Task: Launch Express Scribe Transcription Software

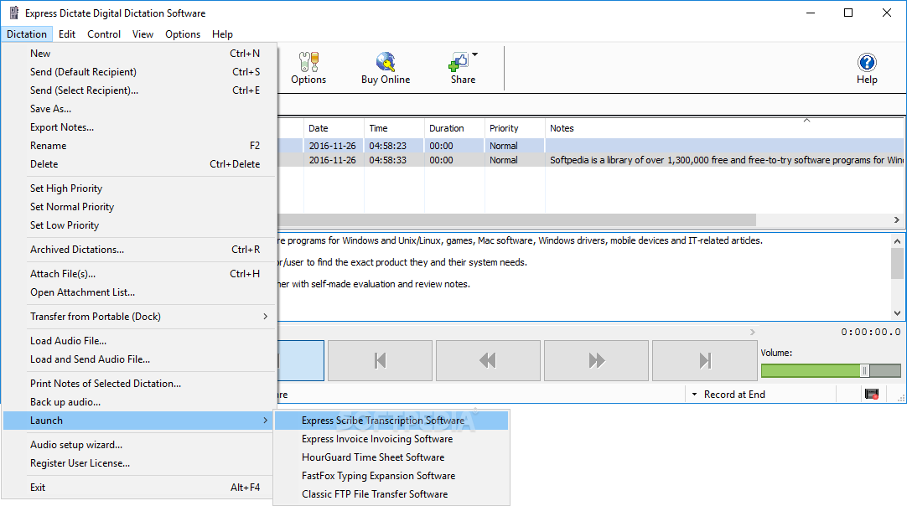Action: [391, 421]
